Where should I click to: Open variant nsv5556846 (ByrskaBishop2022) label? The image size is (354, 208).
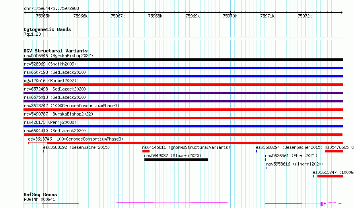[58, 56]
